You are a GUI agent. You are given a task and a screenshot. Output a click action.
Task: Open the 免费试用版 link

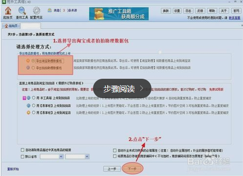[x=216, y=89]
